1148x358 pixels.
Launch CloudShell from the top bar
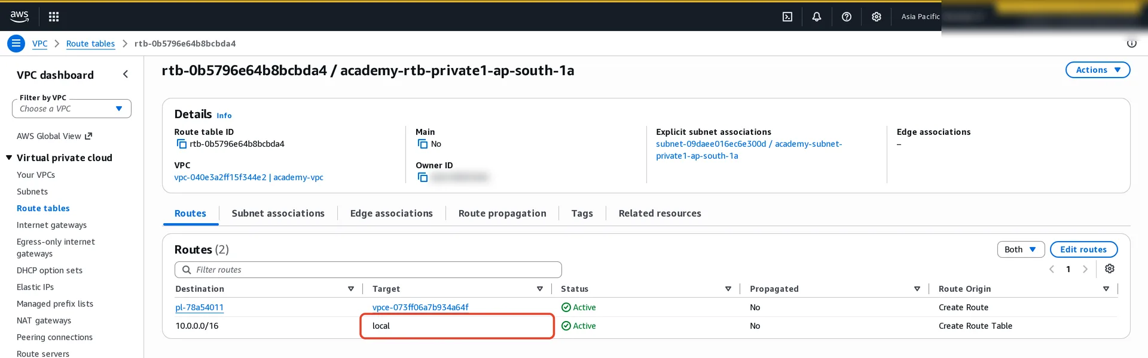[x=787, y=17]
